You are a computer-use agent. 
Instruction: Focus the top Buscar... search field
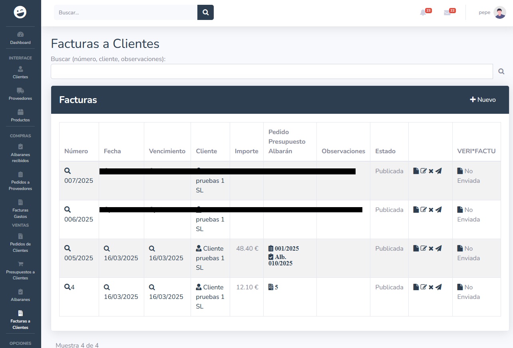click(125, 12)
